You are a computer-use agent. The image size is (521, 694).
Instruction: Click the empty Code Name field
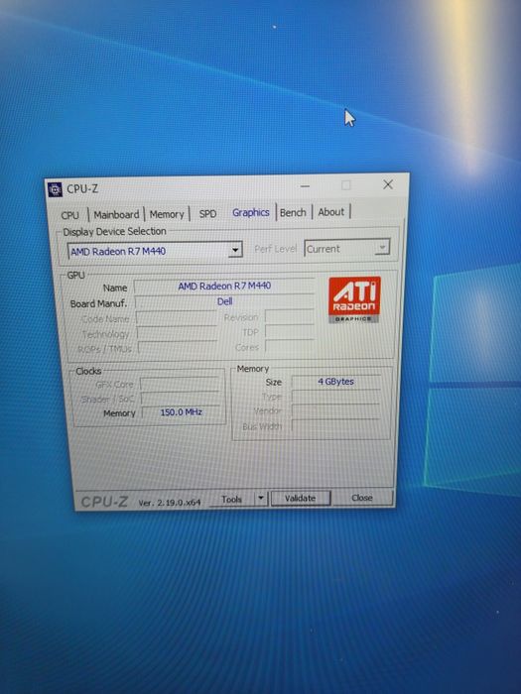pos(177,318)
